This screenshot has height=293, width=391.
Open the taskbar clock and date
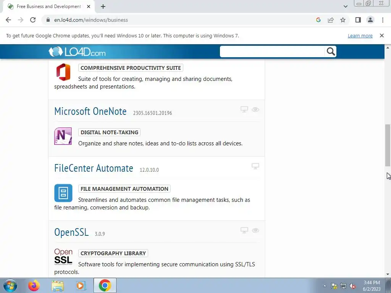click(x=372, y=286)
